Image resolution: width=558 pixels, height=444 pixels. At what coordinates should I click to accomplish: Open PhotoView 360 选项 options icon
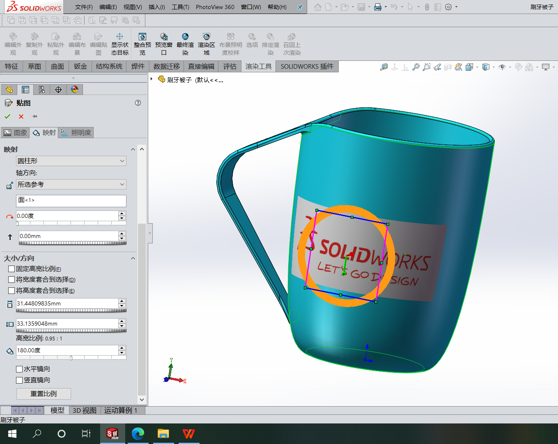[x=252, y=44]
